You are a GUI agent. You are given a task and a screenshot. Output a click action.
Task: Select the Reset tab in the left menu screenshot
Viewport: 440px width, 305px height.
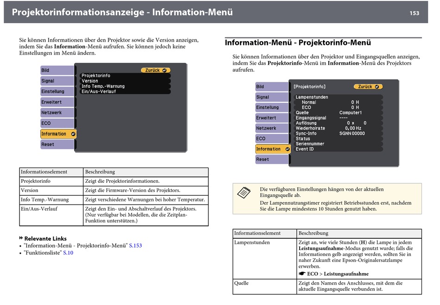click(57, 145)
